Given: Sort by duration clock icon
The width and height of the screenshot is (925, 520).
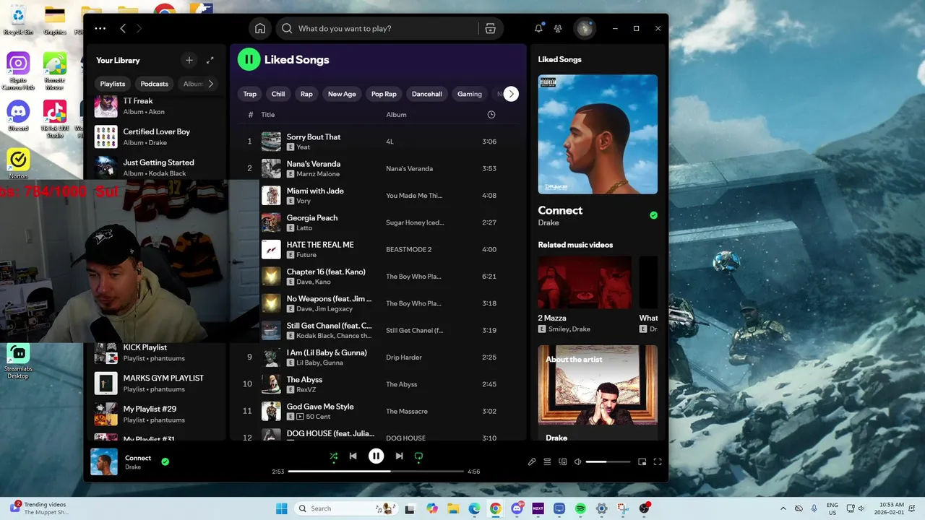Looking at the screenshot, I should tap(491, 114).
